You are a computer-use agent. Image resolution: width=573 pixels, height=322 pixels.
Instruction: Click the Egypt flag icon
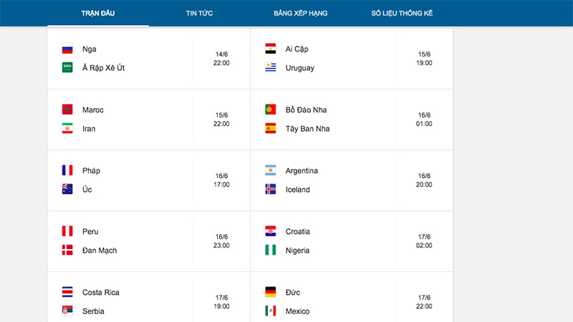[x=271, y=49]
